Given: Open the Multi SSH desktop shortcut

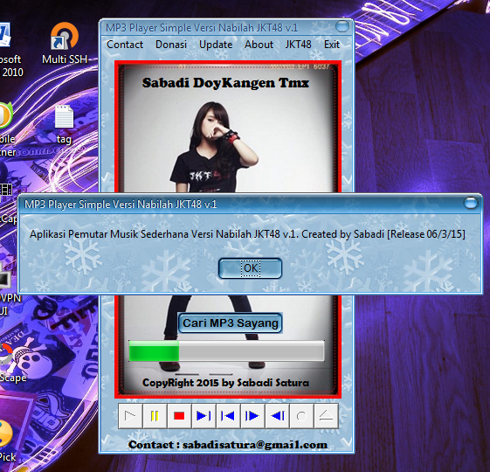Looking at the screenshot, I should pyautogui.click(x=65, y=43).
